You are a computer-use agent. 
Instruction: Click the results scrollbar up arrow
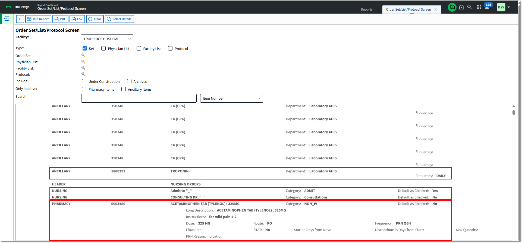click(x=514, y=106)
